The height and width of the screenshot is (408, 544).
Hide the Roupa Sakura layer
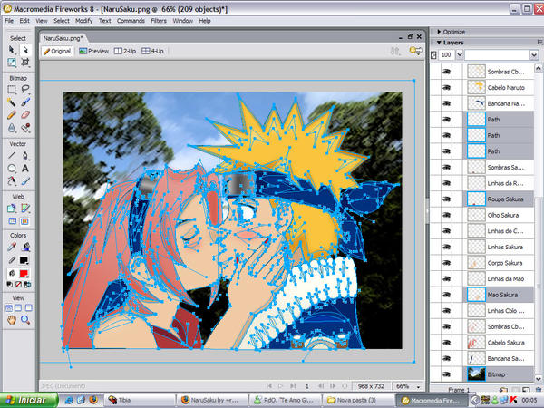(447, 199)
